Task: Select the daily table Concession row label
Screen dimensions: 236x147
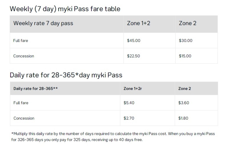Action: [24, 118]
